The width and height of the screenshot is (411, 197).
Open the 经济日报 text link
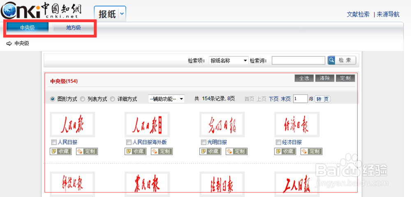(x=292, y=142)
